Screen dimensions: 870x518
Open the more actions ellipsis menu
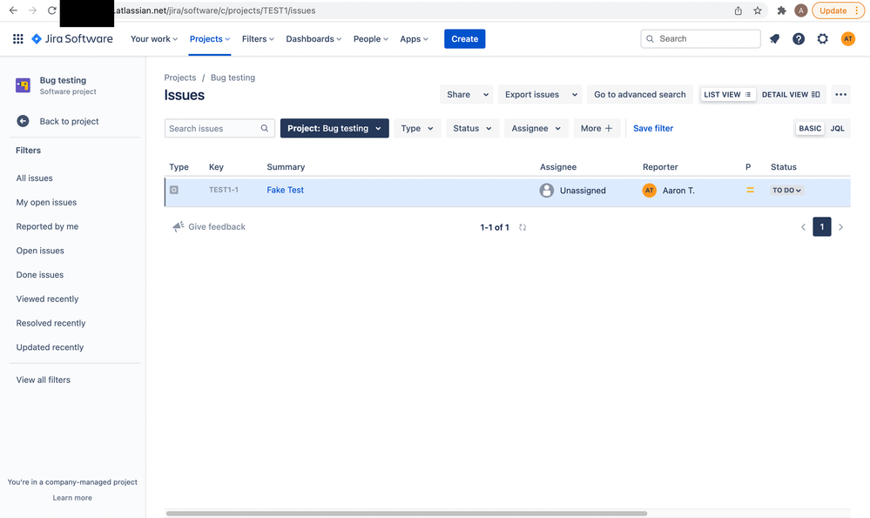(841, 94)
